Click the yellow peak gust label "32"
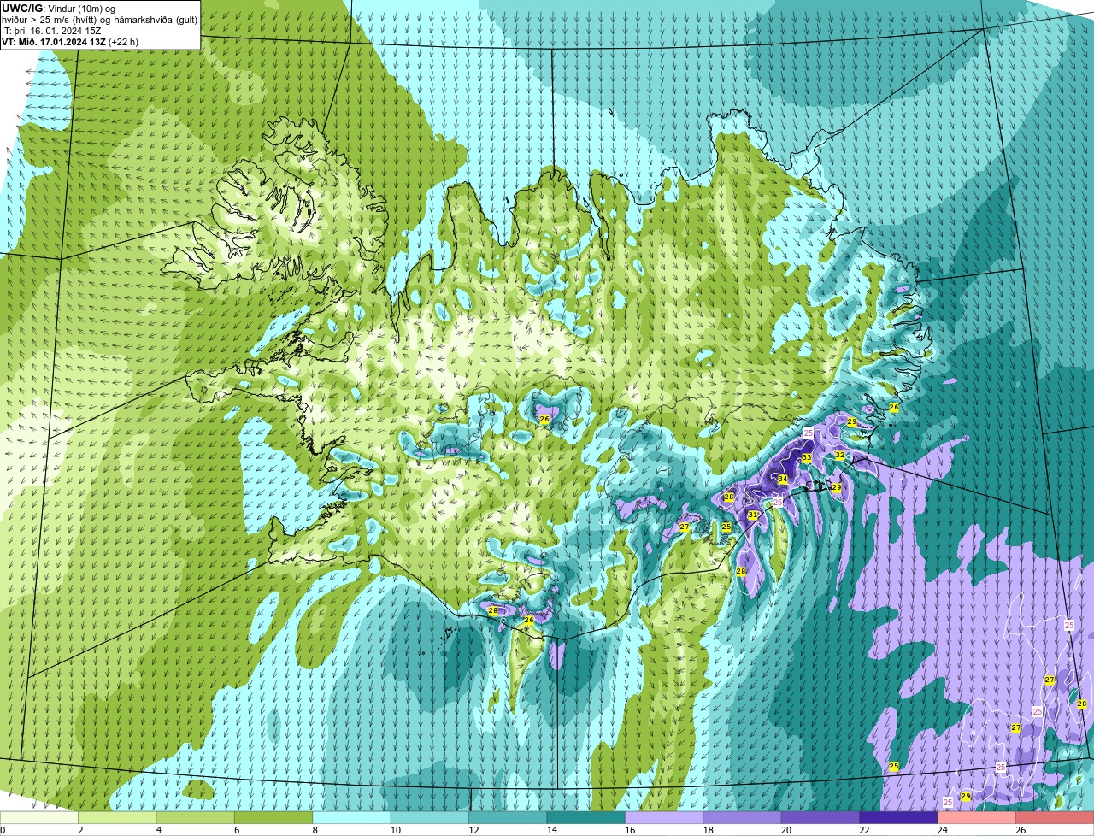The width and height of the screenshot is (1094, 836). click(x=840, y=455)
